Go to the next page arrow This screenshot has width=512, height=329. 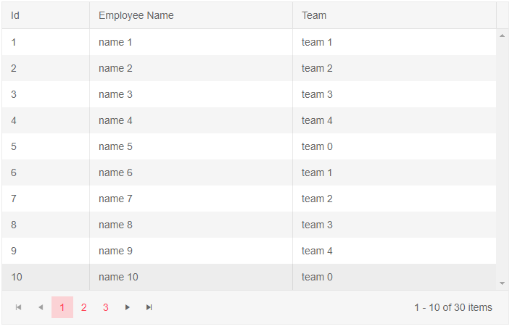[x=128, y=307]
